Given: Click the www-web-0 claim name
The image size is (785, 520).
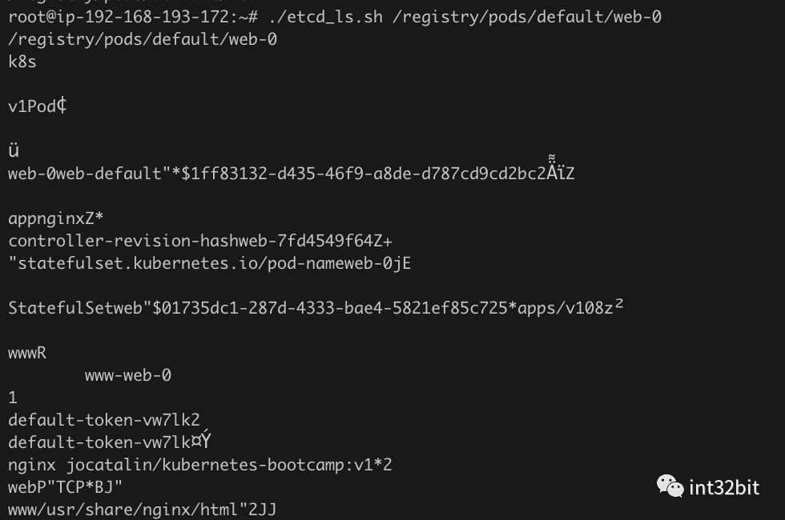Looking at the screenshot, I should click(x=128, y=375).
